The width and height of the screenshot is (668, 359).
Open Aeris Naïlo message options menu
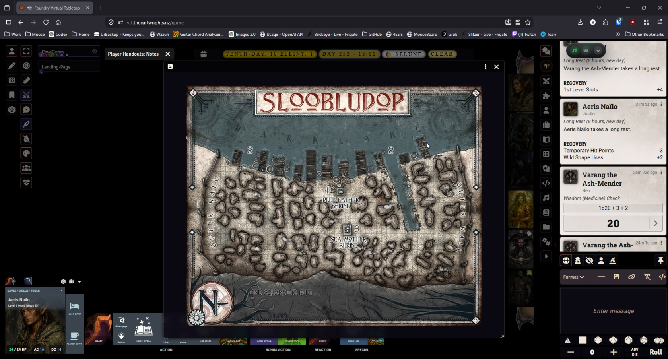coord(661,104)
